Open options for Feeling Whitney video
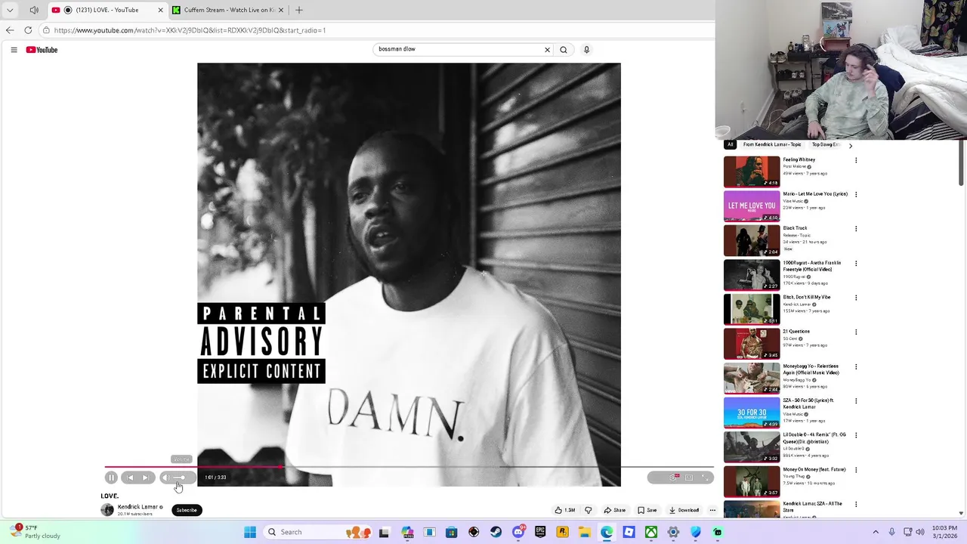967x544 pixels. (x=856, y=160)
